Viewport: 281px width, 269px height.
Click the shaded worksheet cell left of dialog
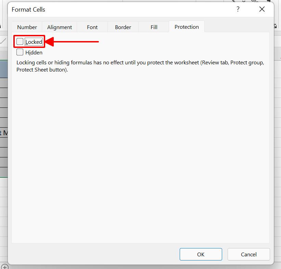(x=3, y=68)
